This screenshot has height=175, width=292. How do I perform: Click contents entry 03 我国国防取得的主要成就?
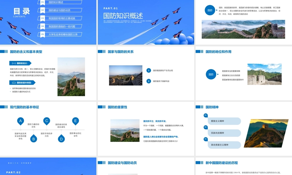(x=60, y=18)
